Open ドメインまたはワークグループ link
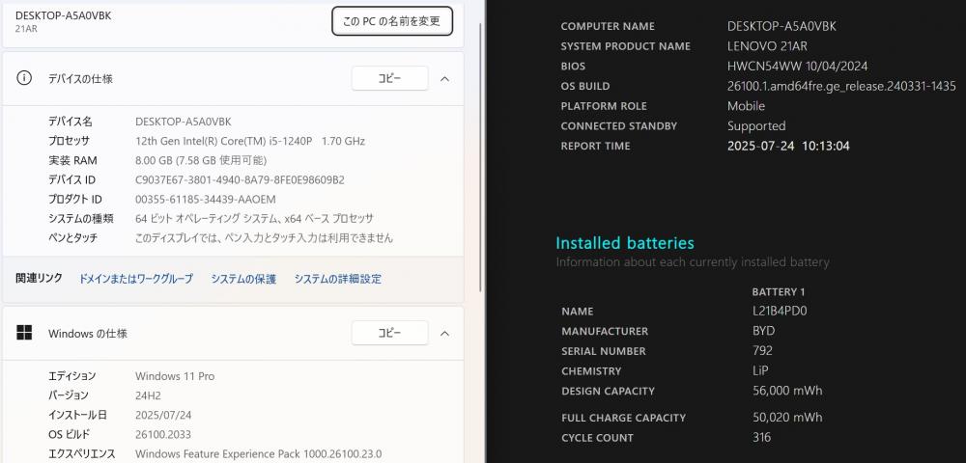Viewport: 966px width, 463px height. coord(135,279)
